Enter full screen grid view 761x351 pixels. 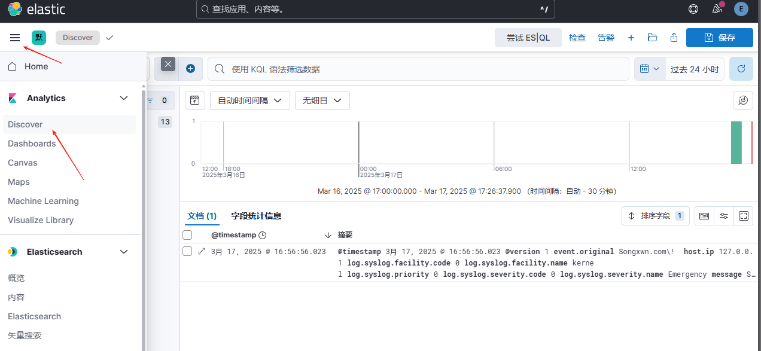744,216
